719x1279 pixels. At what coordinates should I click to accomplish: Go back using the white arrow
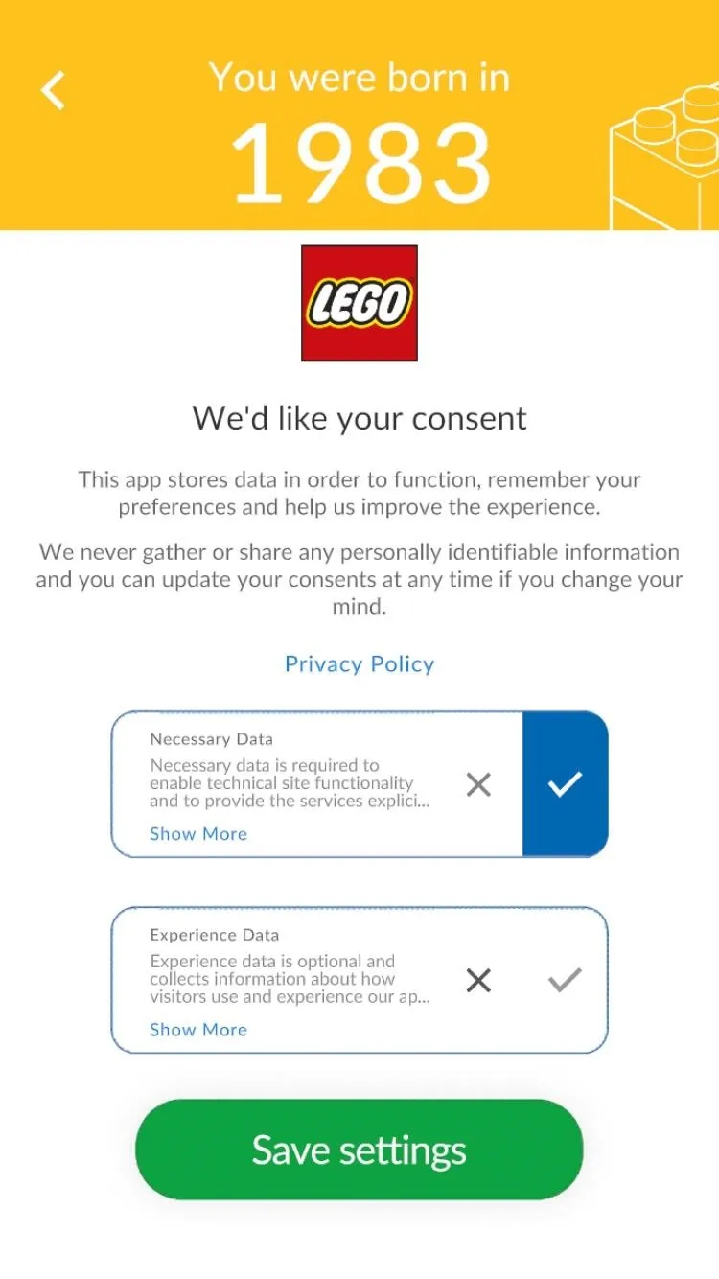coord(54,90)
